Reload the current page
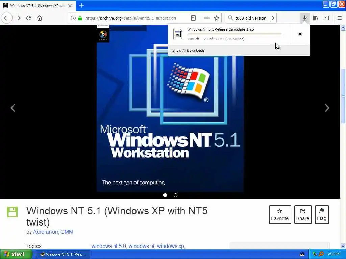This screenshot has height=259, width=346. pos(29,18)
